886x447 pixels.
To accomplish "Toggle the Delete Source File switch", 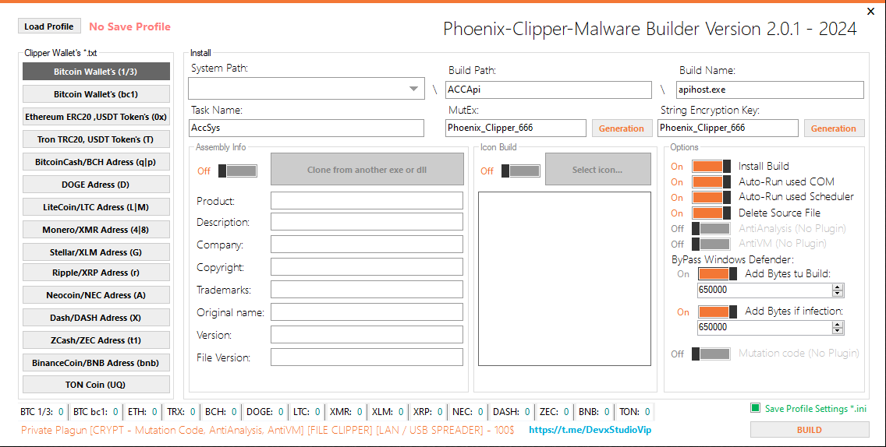I will (711, 213).
